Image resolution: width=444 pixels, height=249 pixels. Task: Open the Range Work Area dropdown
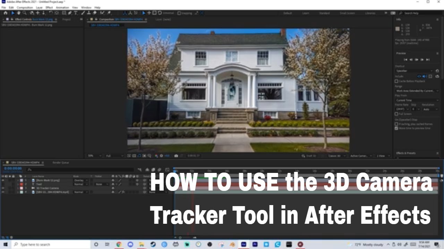[x=417, y=91]
